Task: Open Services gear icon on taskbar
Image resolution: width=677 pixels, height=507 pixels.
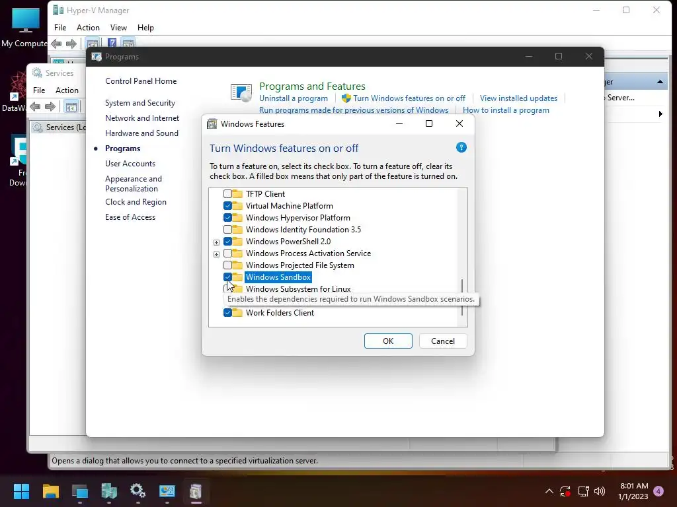Action: pos(138,491)
